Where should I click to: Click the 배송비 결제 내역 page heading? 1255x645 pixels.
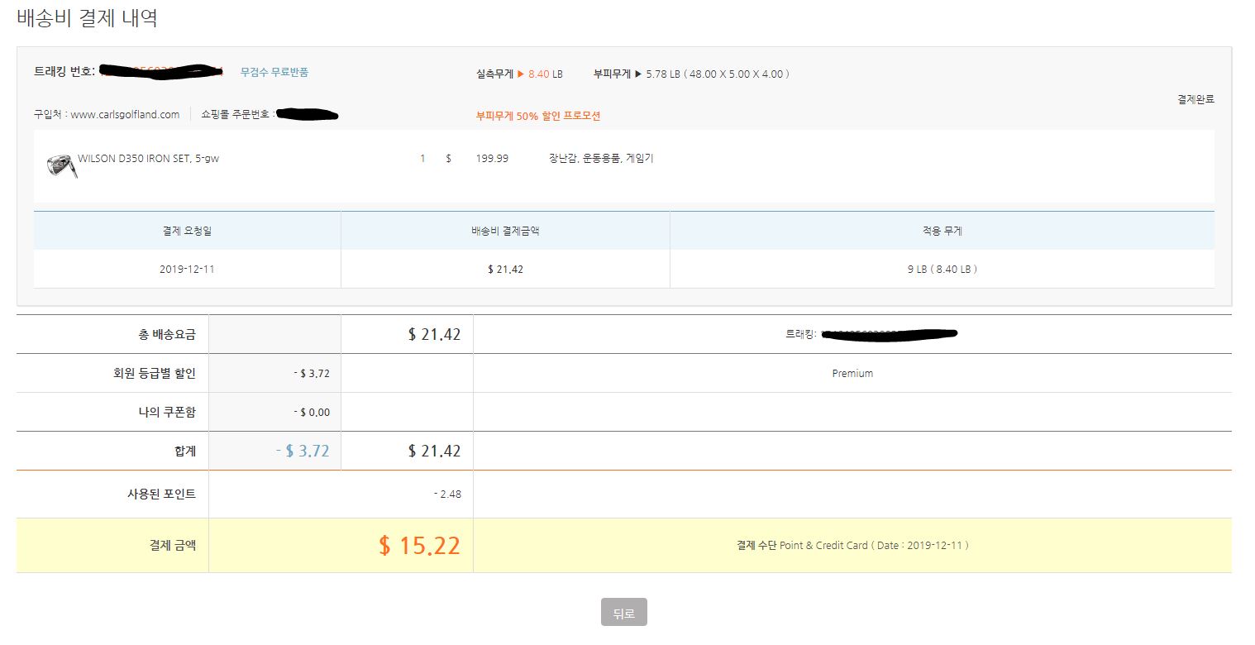(x=87, y=18)
